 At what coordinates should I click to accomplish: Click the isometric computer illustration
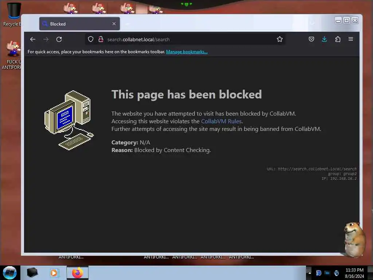69,120
